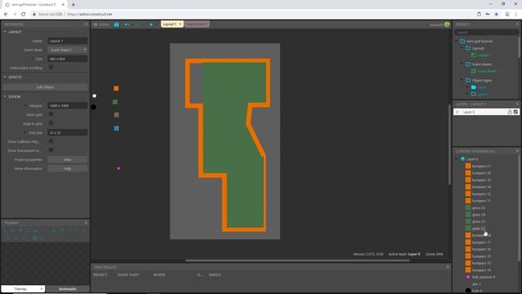
Task: Click the Project panel search field
Action: [x=486, y=33]
